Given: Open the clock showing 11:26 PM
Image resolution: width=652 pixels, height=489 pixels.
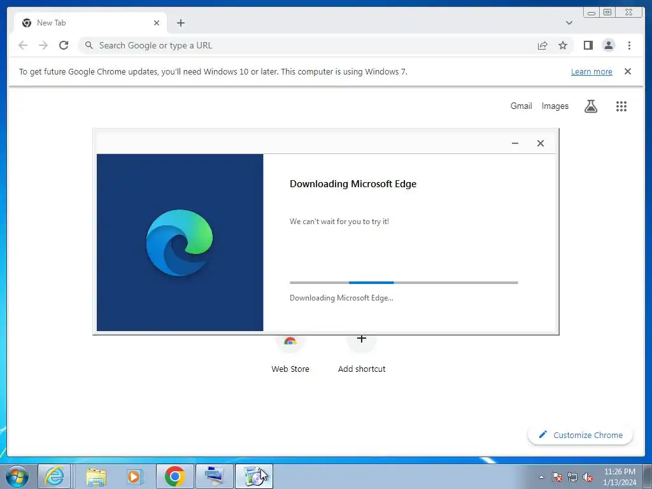Looking at the screenshot, I should tap(620, 477).
